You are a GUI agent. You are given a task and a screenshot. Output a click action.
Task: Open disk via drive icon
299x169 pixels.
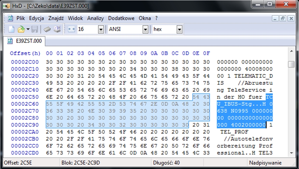coord(57,29)
